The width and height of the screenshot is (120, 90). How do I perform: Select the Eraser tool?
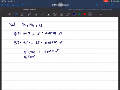23,14
